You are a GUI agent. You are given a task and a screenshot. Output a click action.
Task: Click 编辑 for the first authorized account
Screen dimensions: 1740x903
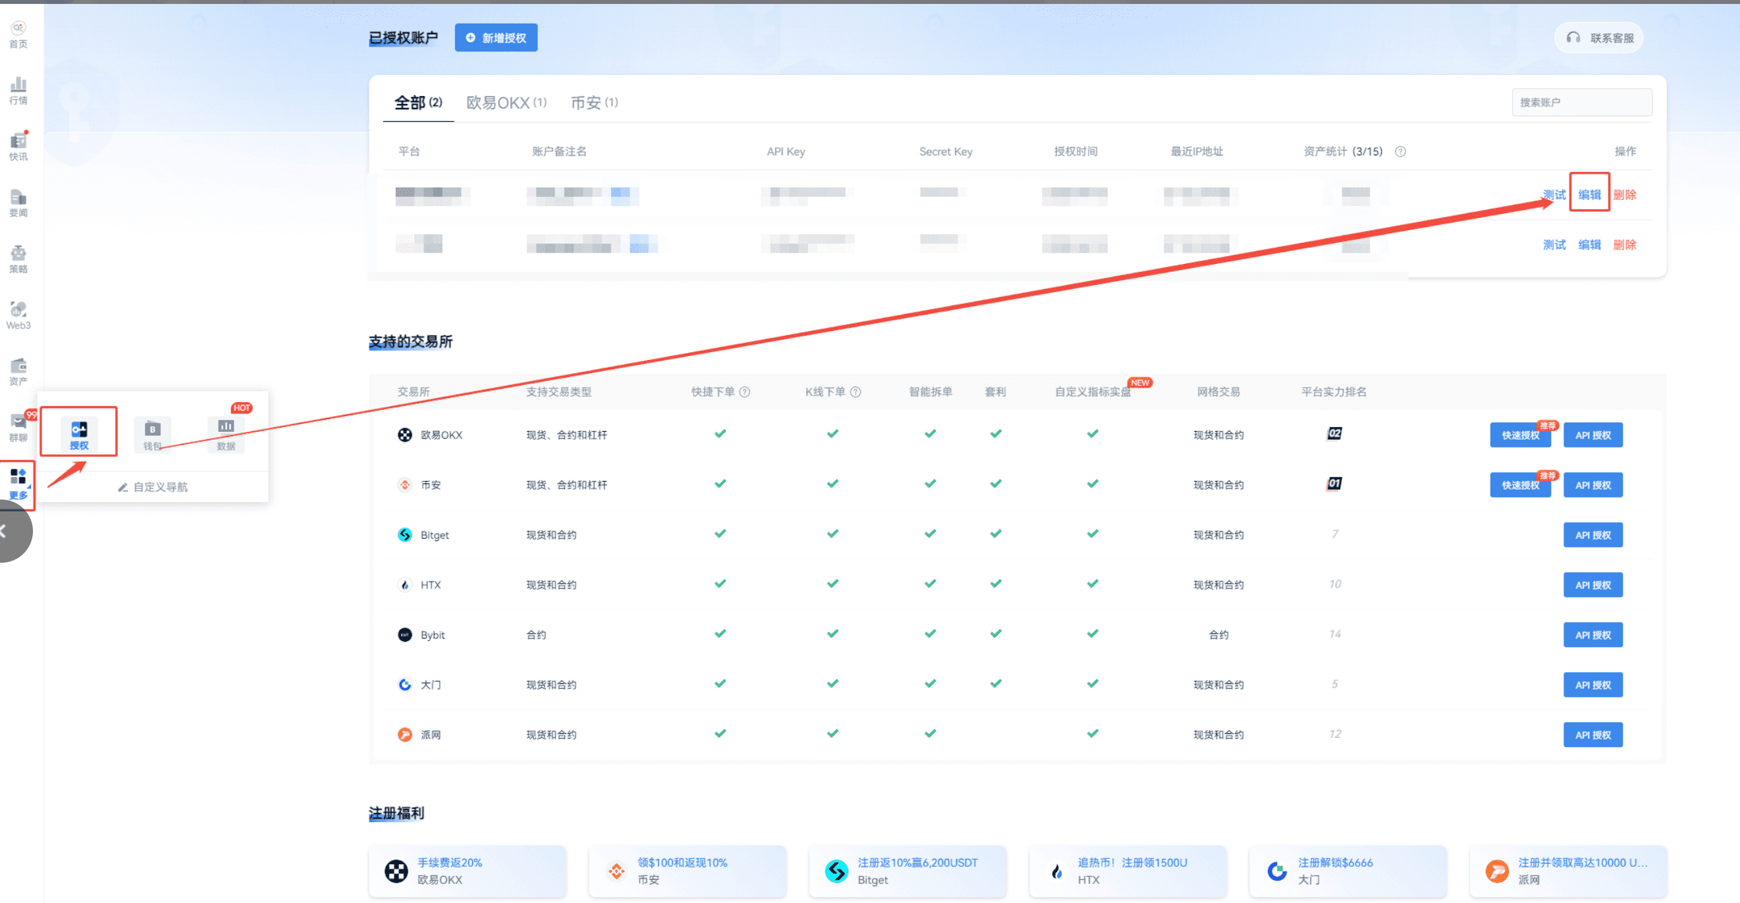[x=1589, y=194]
